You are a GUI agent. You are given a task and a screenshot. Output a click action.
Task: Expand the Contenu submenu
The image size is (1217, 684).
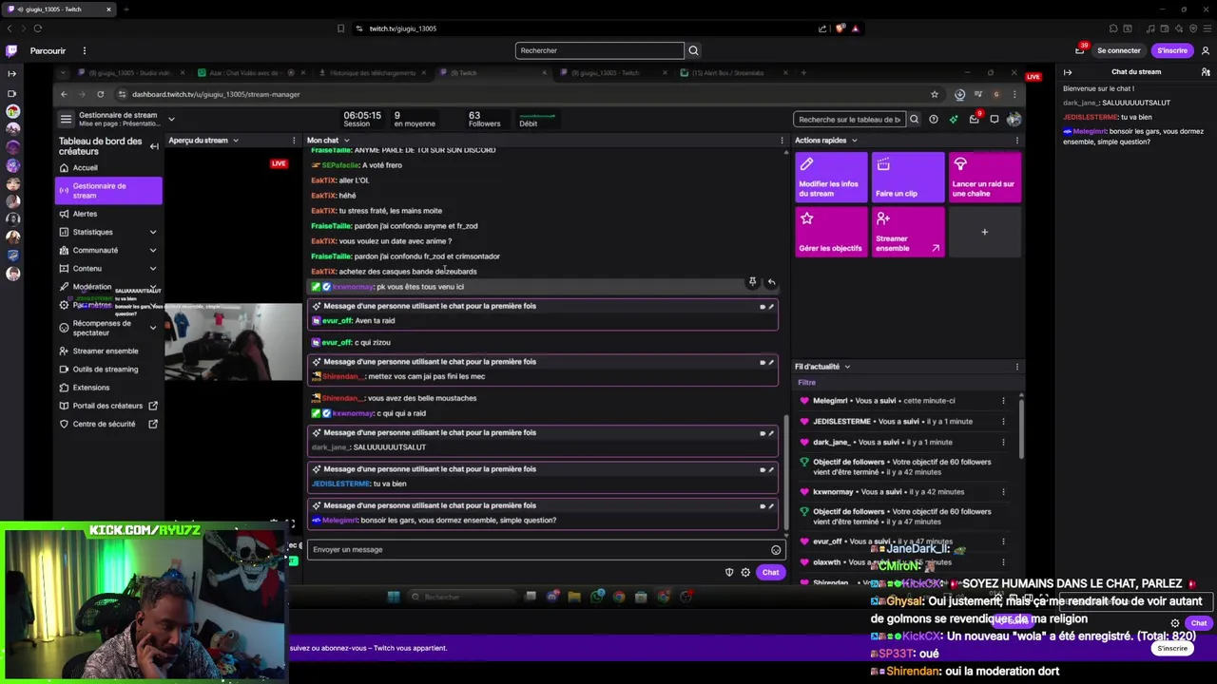click(x=153, y=269)
